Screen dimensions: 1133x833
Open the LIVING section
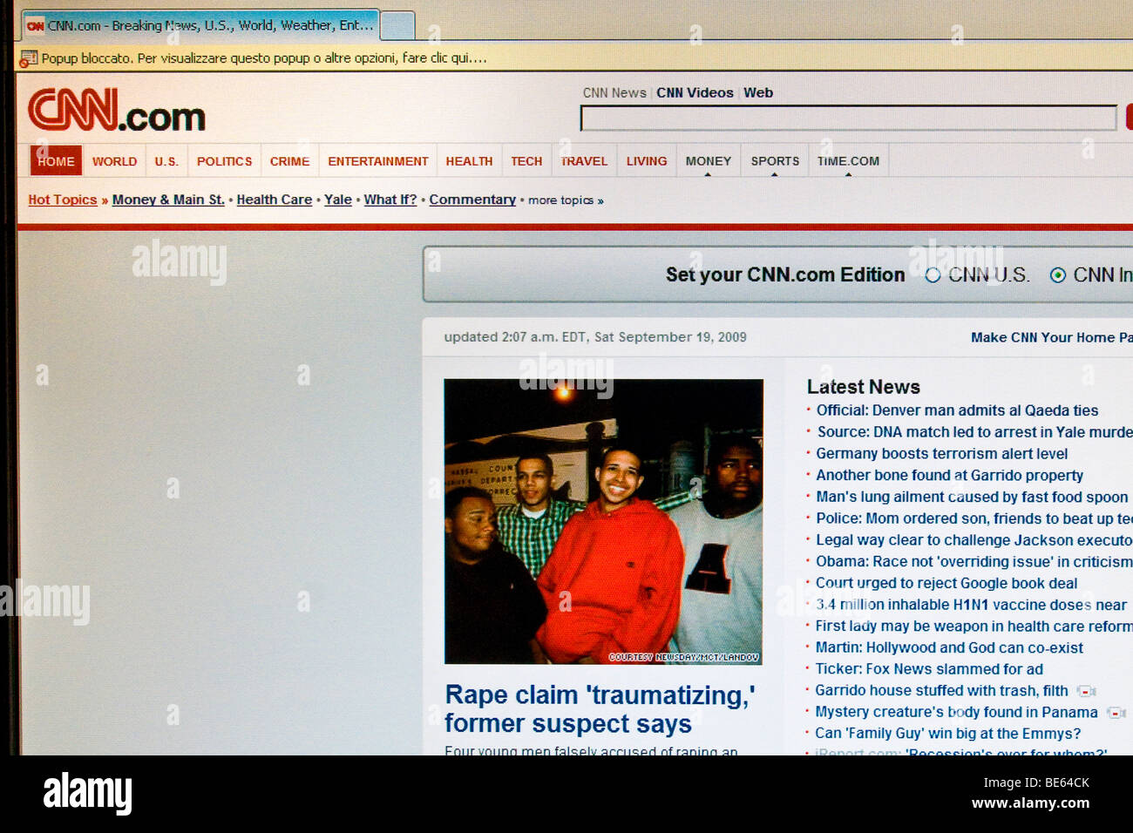click(x=646, y=161)
